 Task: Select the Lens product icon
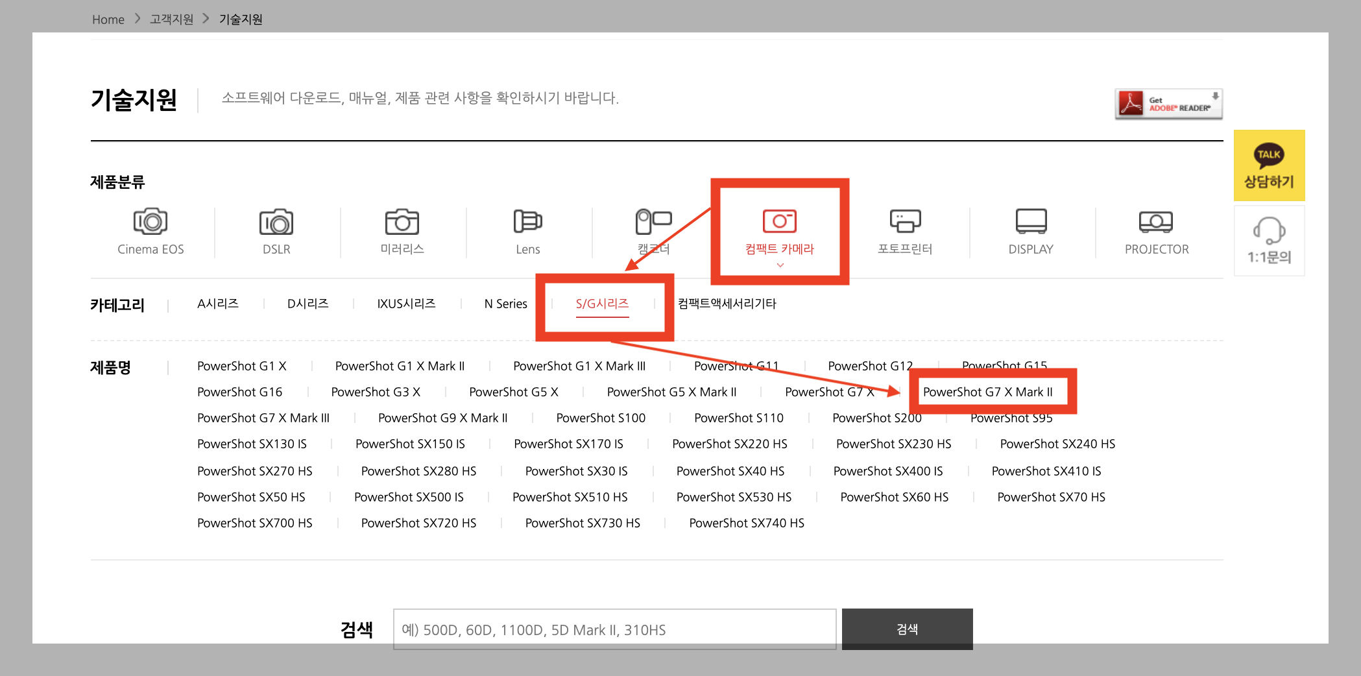click(528, 221)
